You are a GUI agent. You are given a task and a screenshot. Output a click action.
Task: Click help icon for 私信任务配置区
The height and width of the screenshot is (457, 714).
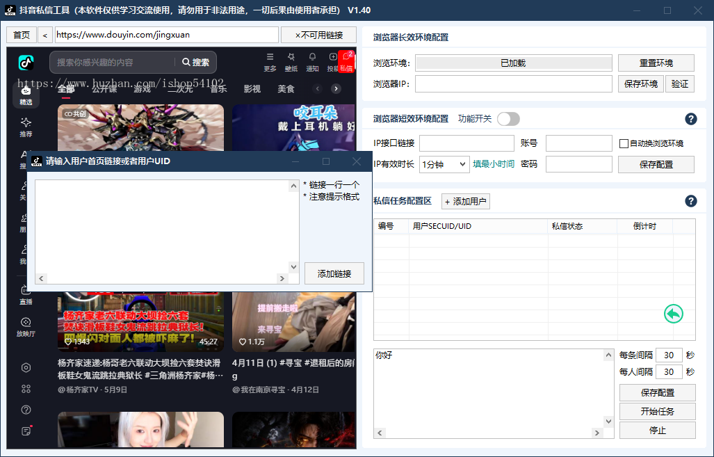pyautogui.click(x=691, y=201)
